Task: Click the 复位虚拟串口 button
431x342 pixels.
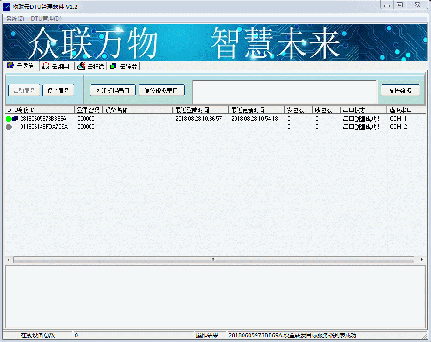Action: coord(161,90)
